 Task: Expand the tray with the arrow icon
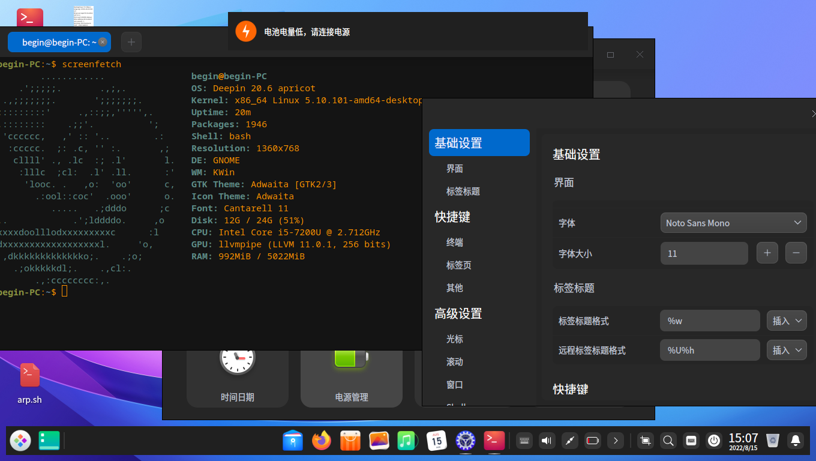(x=616, y=441)
